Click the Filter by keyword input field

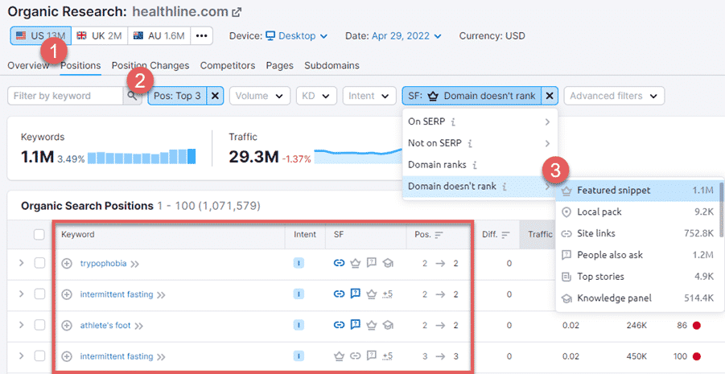click(x=64, y=96)
